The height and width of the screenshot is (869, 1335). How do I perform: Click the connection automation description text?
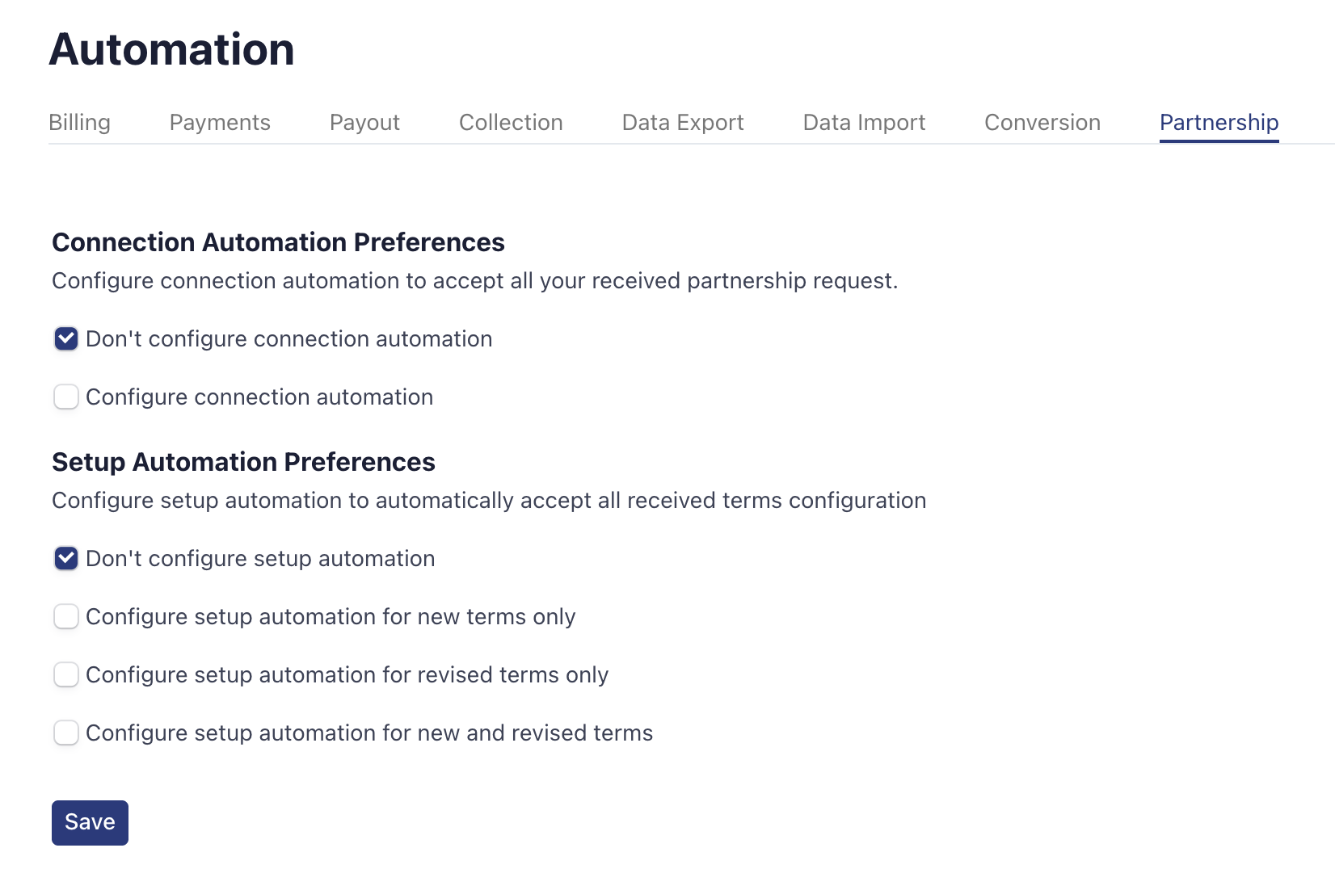pyautogui.click(x=474, y=281)
